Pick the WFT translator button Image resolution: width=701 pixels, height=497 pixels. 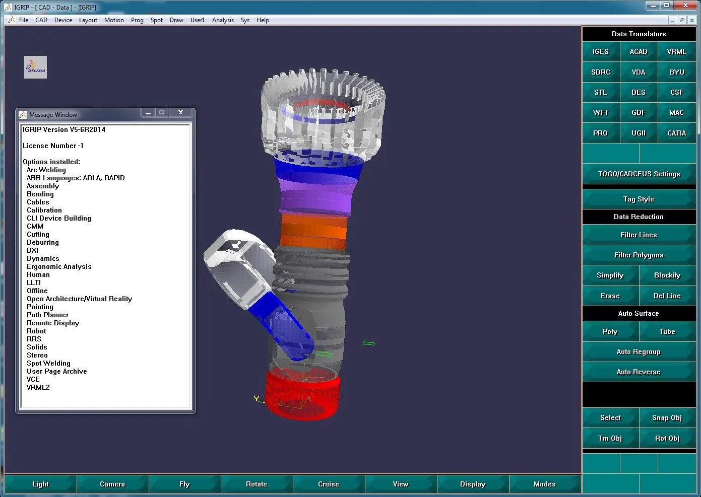[x=601, y=113]
